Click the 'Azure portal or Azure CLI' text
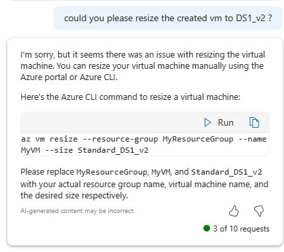284x252 pixels. tap(69, 77)
